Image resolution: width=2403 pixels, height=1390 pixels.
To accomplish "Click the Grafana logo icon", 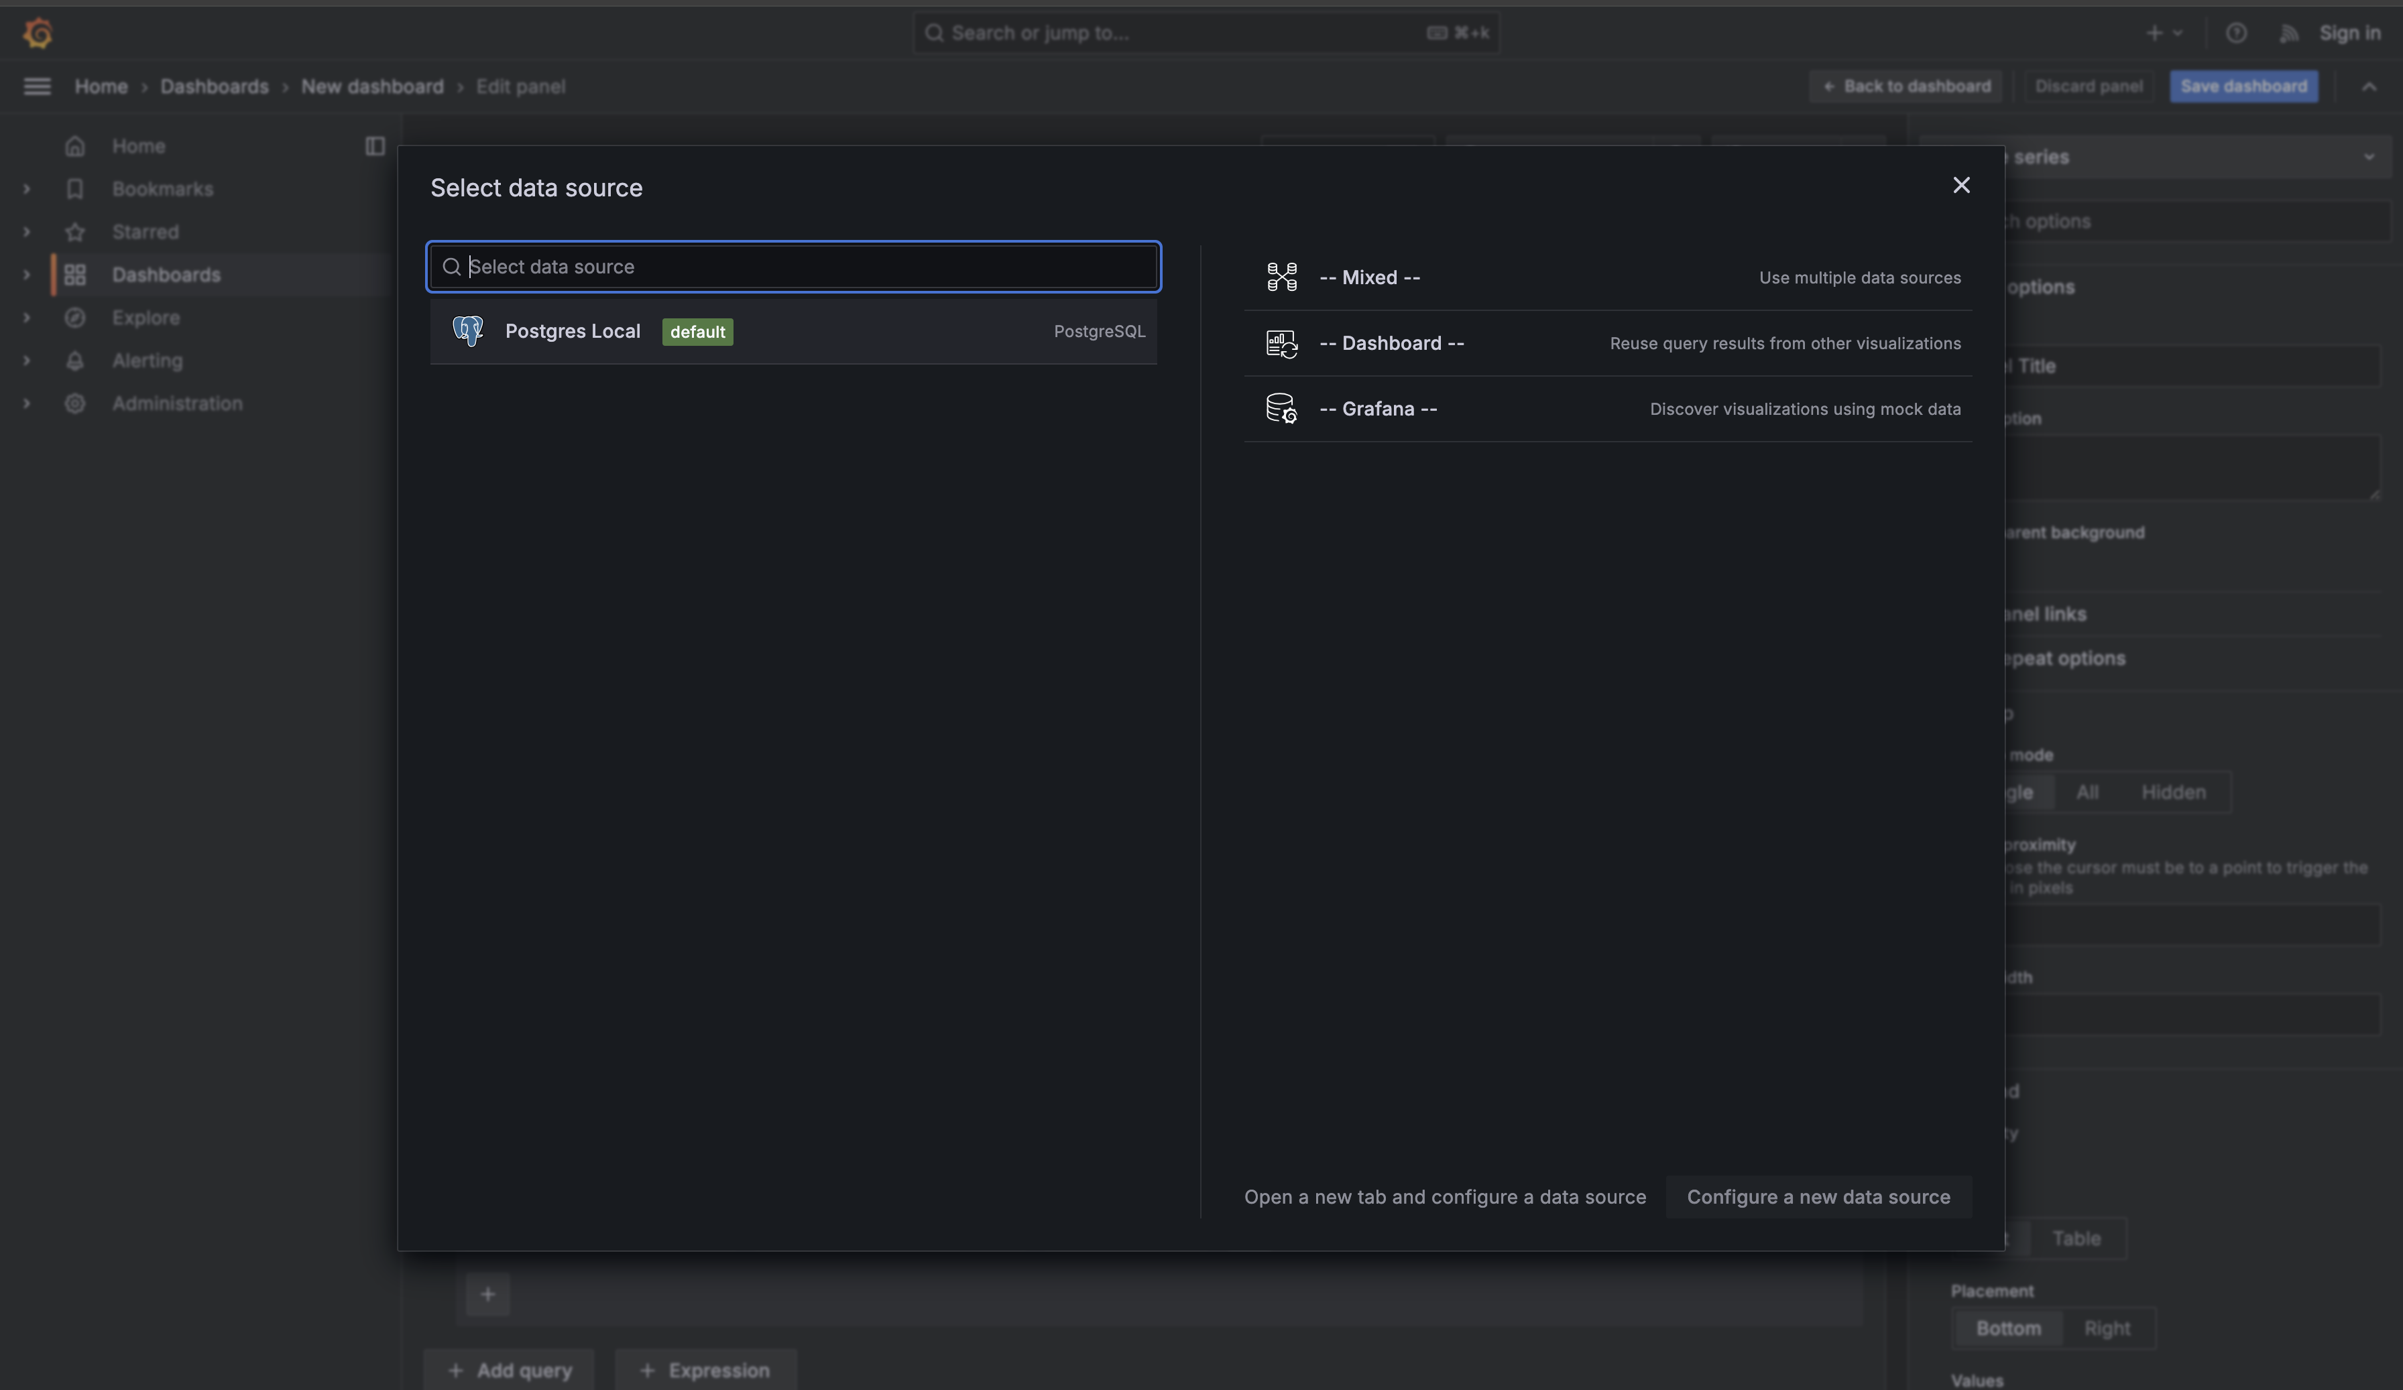I will tap(37, 34).
